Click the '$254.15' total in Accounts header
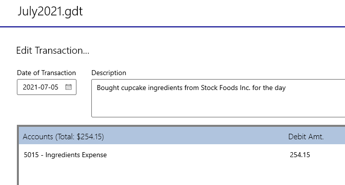This screenshot has height=185, width=345. point(89,137)
